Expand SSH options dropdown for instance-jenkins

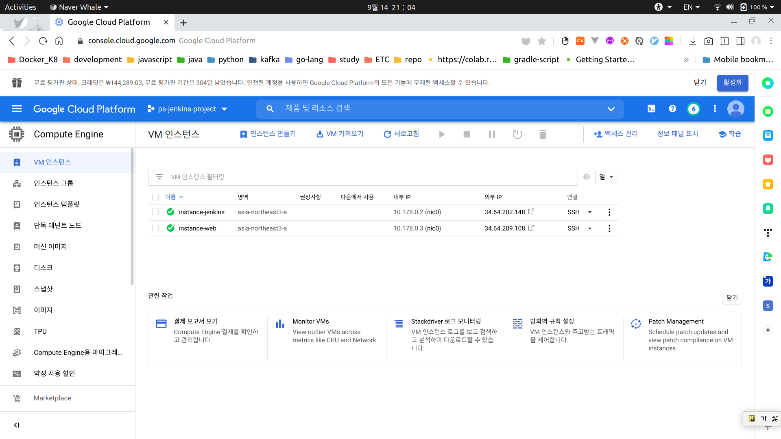590,212
